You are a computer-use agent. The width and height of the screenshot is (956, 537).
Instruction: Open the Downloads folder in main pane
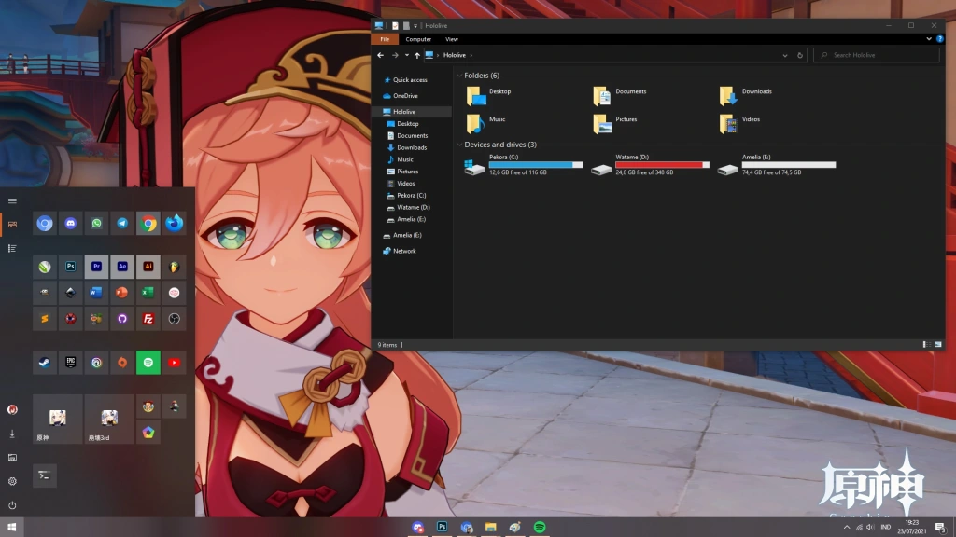(x=746, y=96)
